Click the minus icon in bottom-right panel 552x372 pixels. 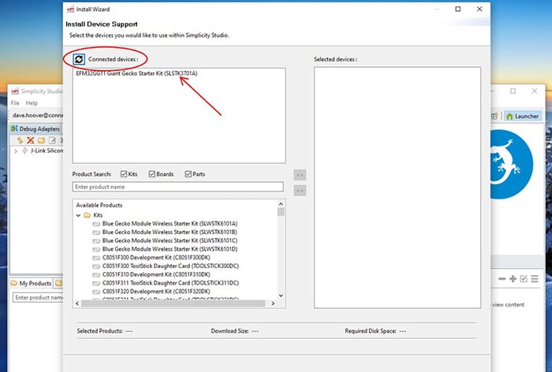[x=502, y=279]
